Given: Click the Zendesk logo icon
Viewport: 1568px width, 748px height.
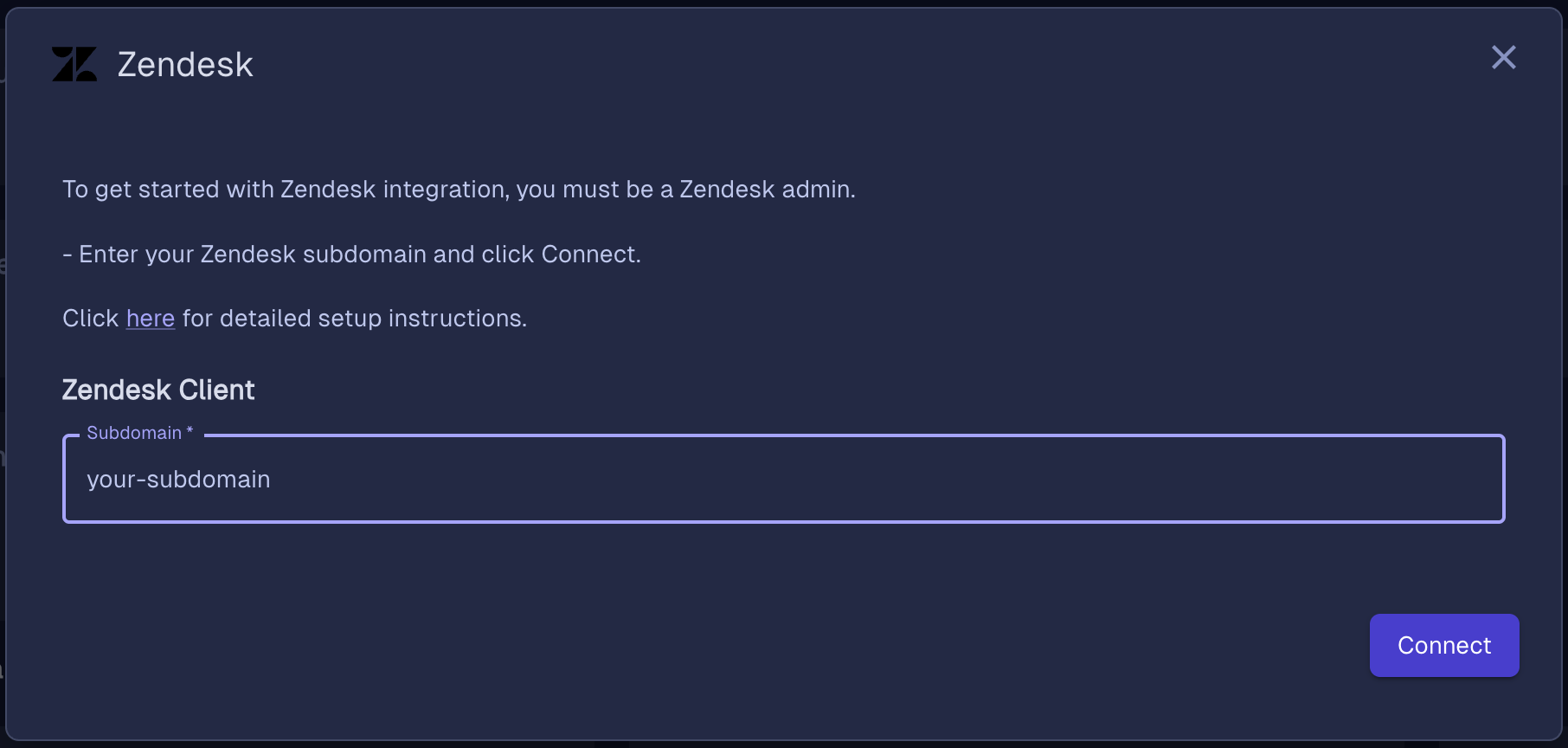Looking at the screenshot, I should pyautogui.click(x=74, y=64).
